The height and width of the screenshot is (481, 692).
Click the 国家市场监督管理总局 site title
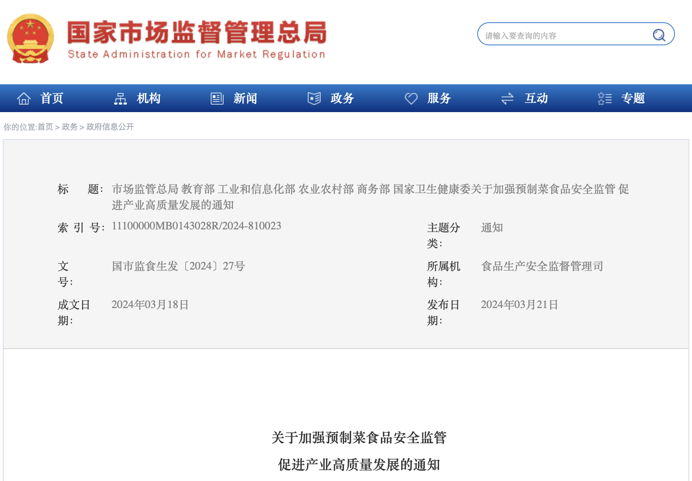(x=197, y=32)
